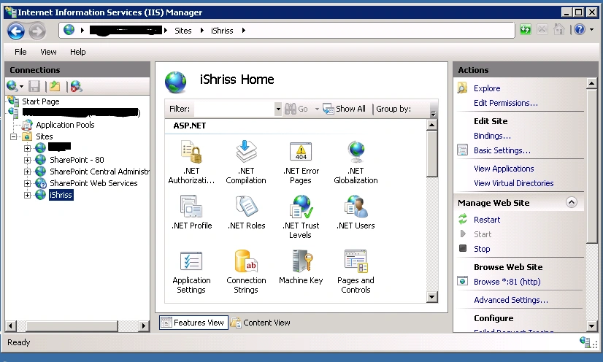Open Pages and Controls icon
This screenshot has width=603, height=362.
[x=356, y=271]
